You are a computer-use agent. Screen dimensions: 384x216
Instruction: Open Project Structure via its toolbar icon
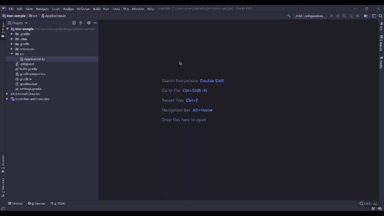(366, 16)
